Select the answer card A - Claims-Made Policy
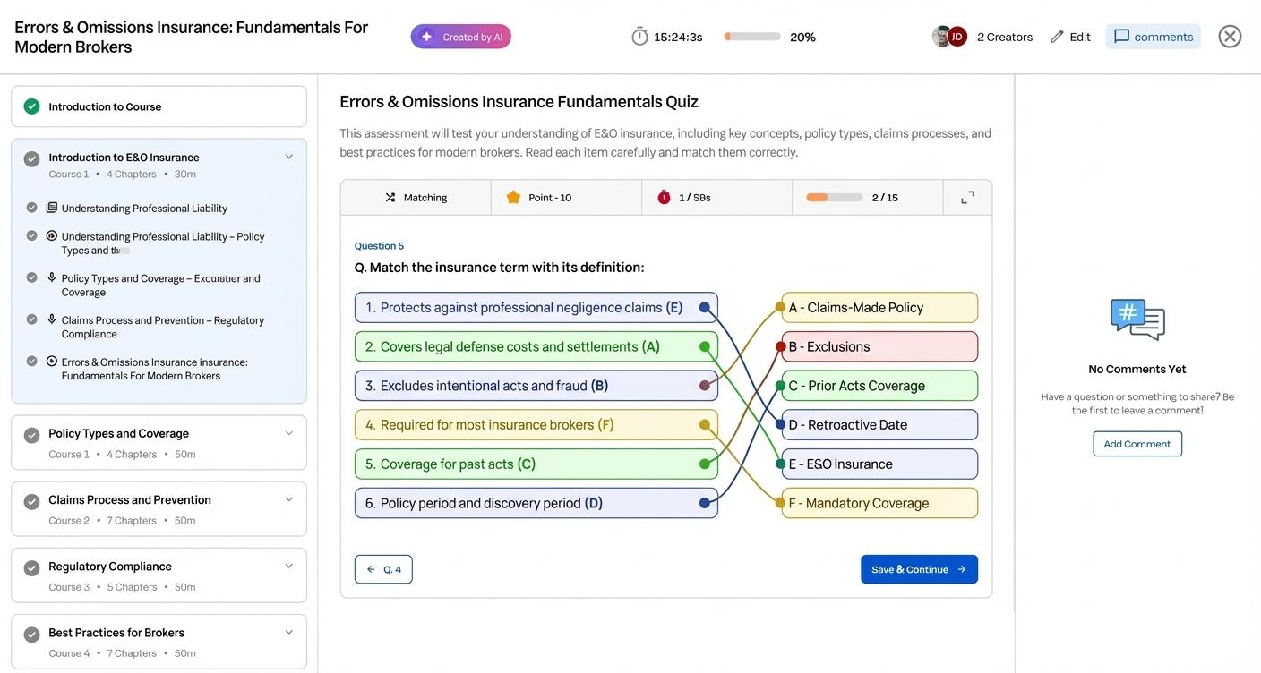Screen dimensions: 1261x673 [879, 307]
